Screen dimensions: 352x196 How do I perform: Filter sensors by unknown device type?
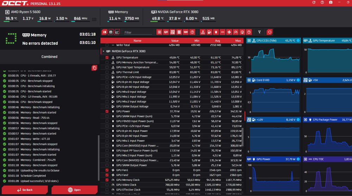[192, 32]
